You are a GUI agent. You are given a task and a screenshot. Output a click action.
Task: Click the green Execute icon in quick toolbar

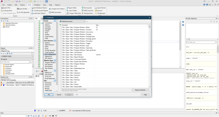35,1
